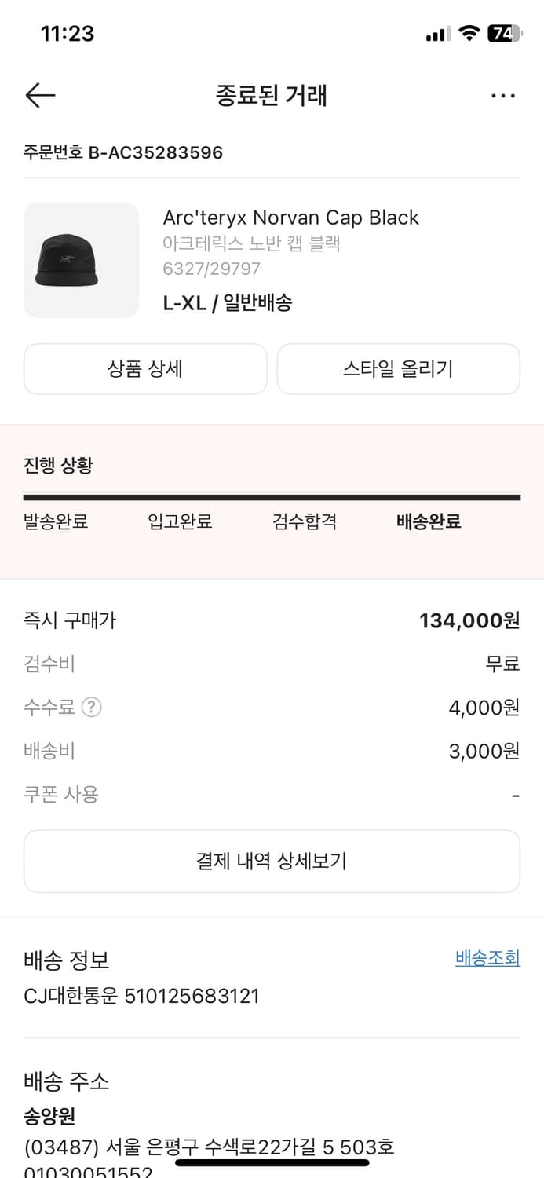
Task: Tap the 스타일 올리기 button
Action: tap(398, 369)
